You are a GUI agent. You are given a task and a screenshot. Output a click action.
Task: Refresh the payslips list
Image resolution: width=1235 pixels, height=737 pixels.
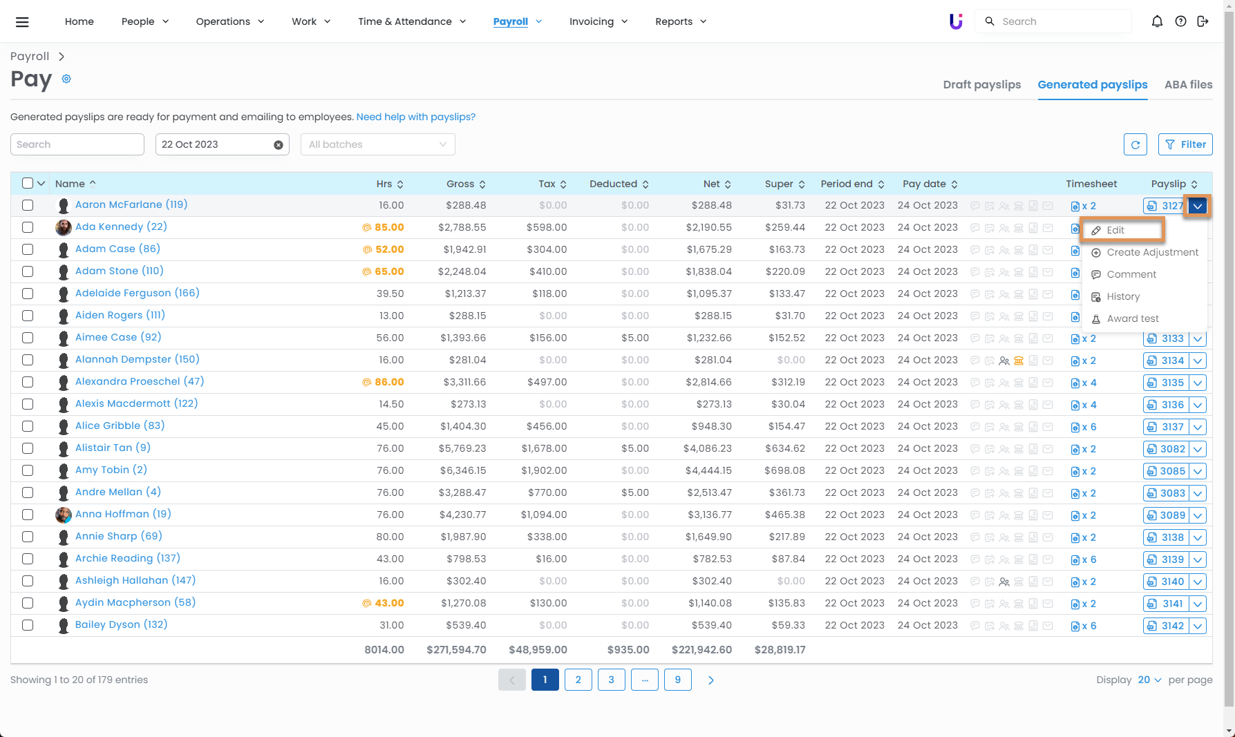point(1135,144)
